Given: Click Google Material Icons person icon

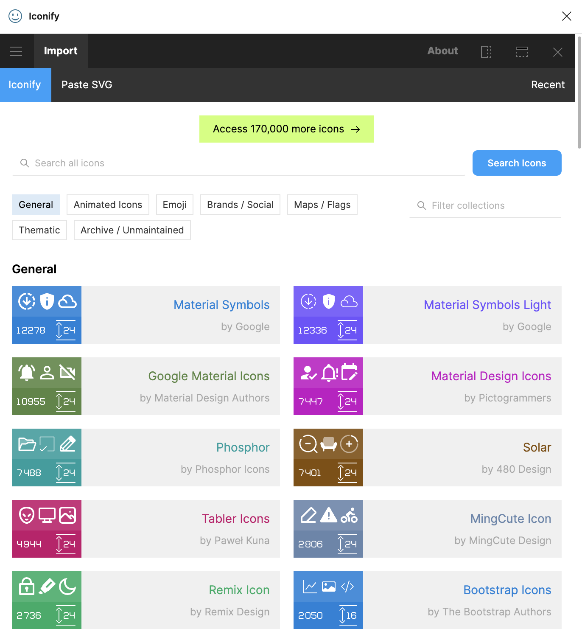Looking at the screenshot, I should (47, 373).
